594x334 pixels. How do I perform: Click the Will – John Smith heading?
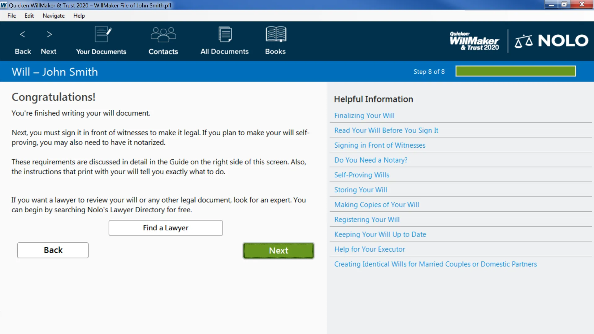[x=55, y=72]
